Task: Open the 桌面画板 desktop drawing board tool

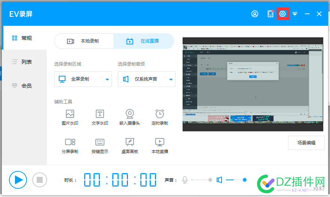Action: pyautogui.click(x=129, y=146)
